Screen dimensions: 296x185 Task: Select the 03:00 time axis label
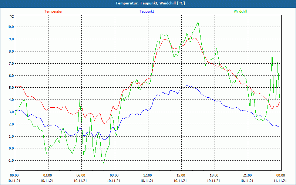pyautogui.click(x=48, y=175)
